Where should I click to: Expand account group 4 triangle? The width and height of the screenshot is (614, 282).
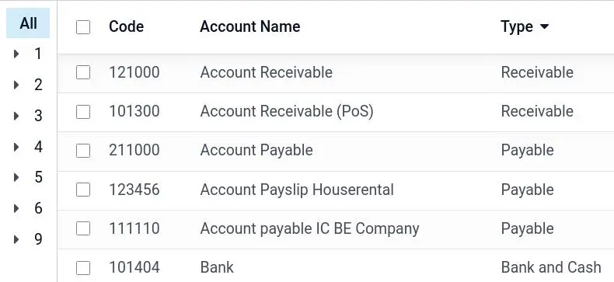pyautogui.click(x=16, y=147)
